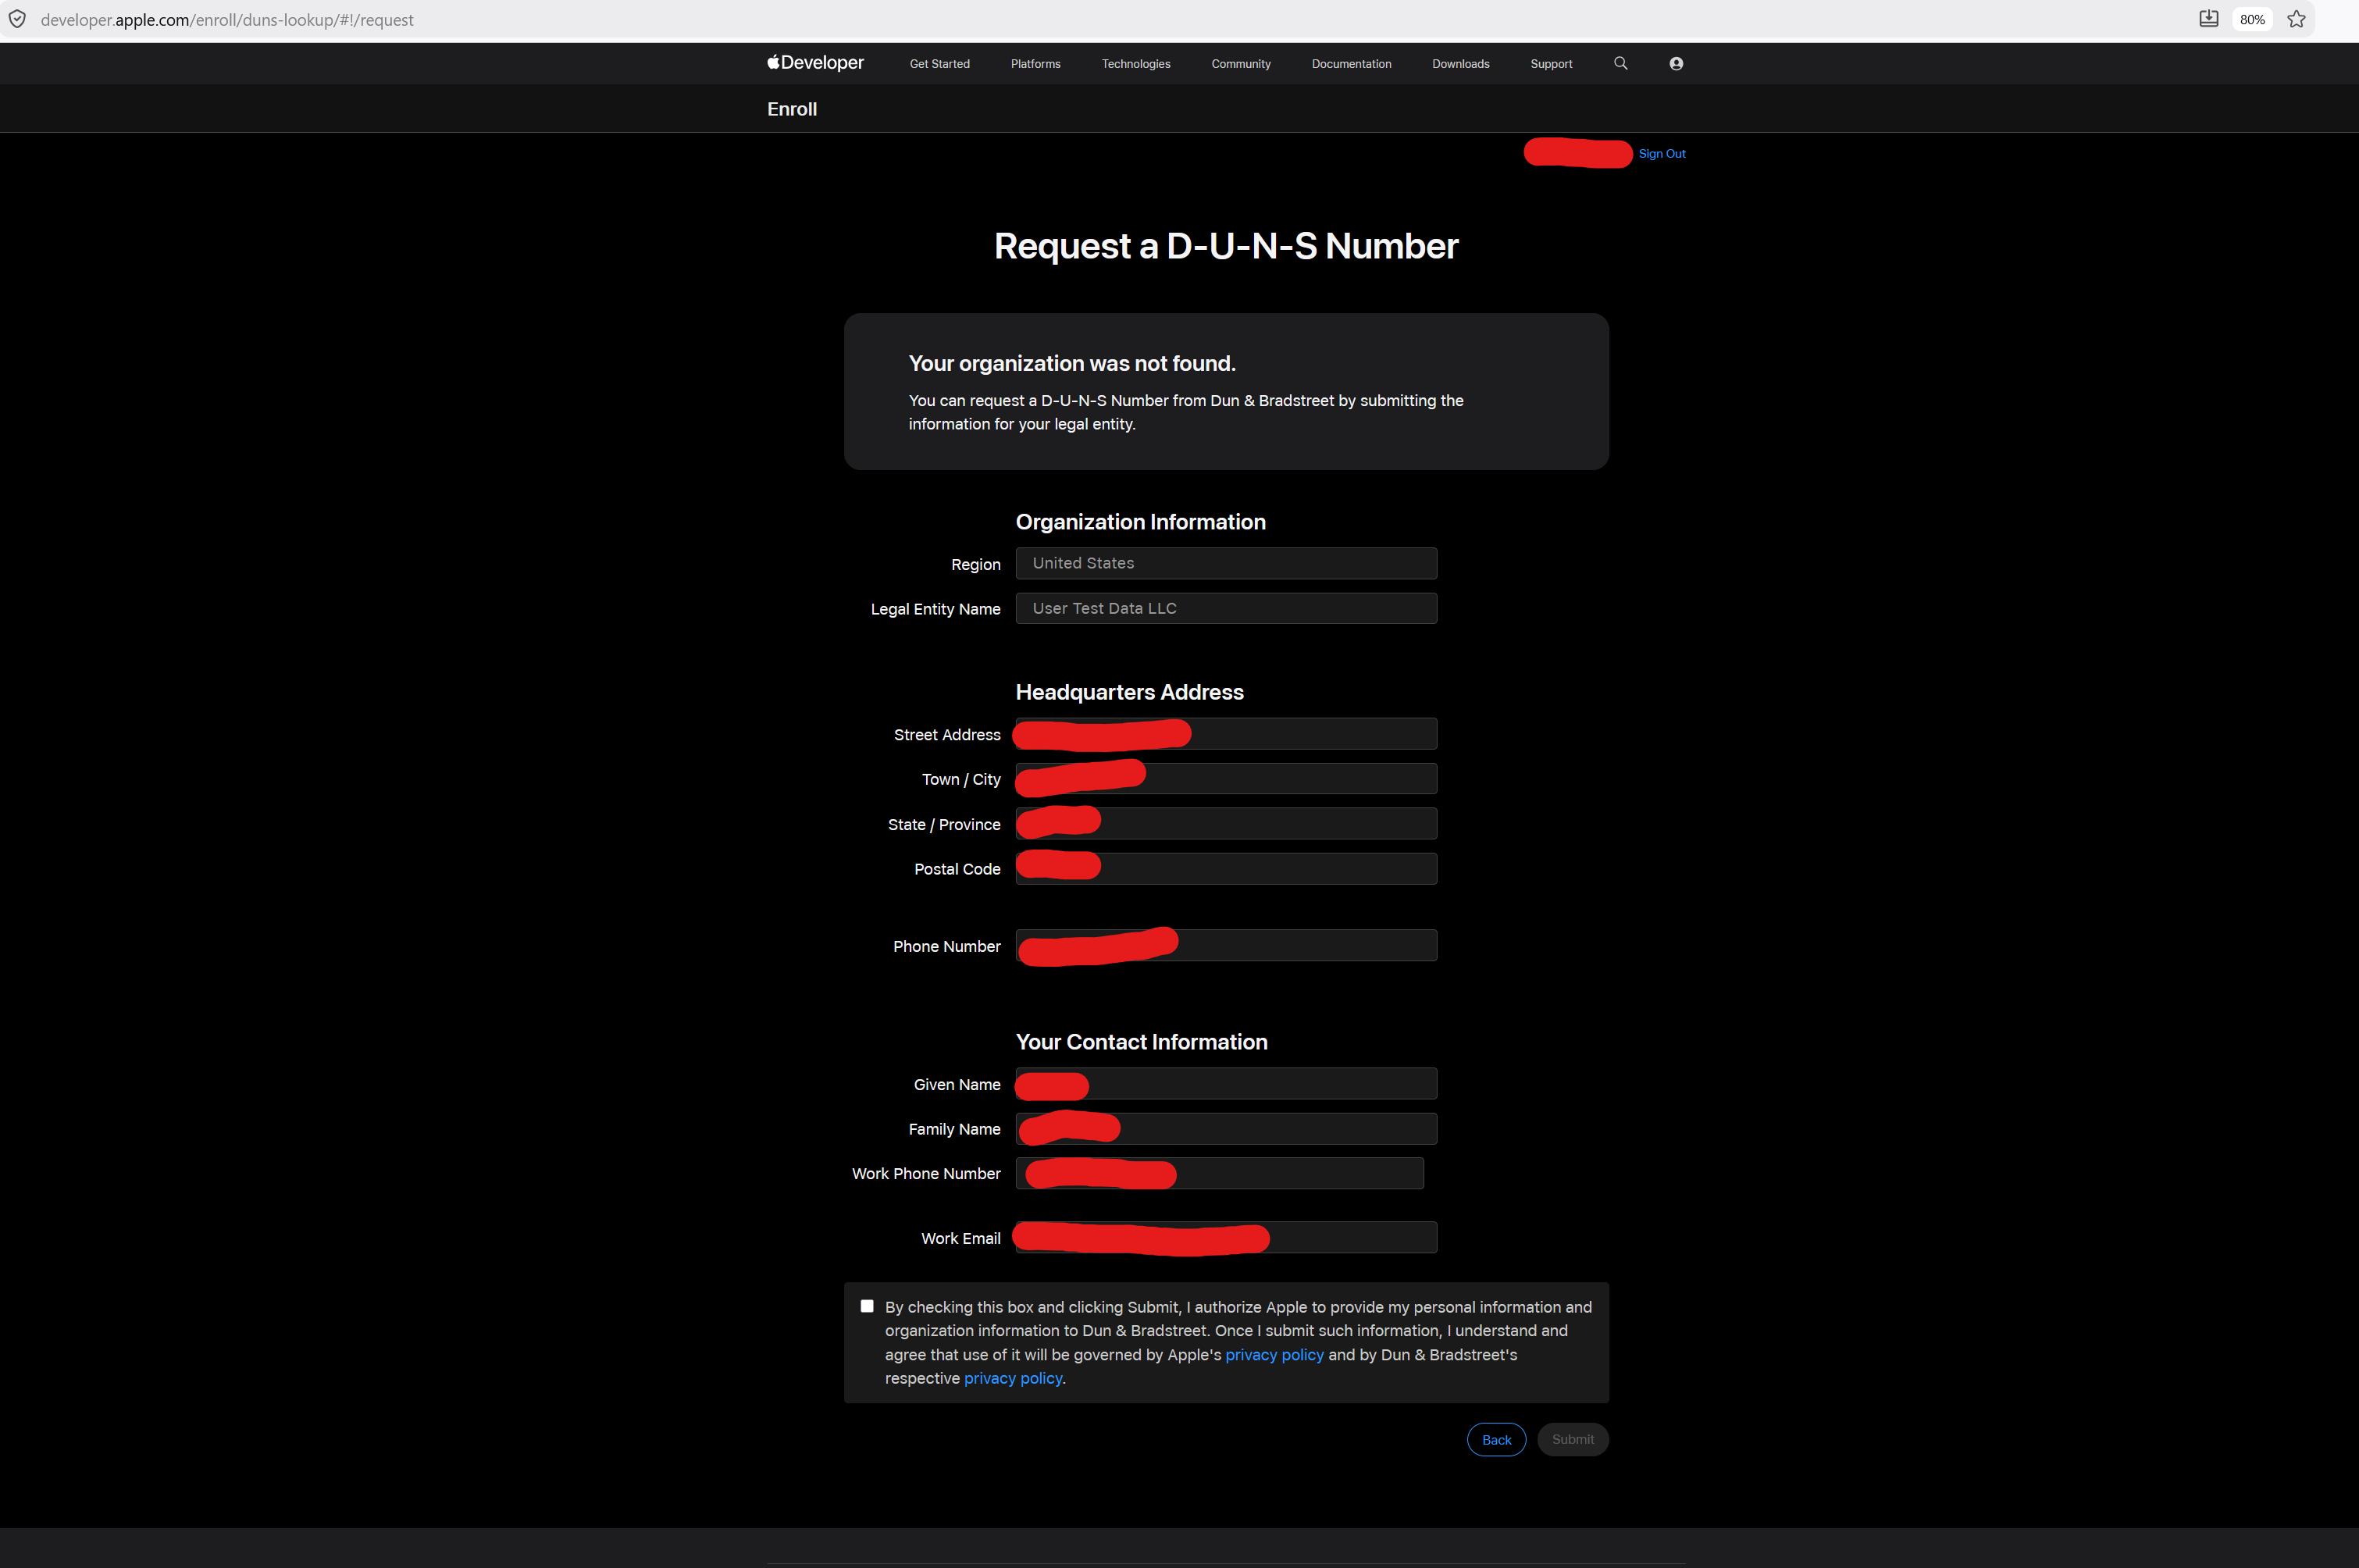2359x1568 pixels.
Task: Click the 'Organization Information' heading
Action: click(1140, 522)
